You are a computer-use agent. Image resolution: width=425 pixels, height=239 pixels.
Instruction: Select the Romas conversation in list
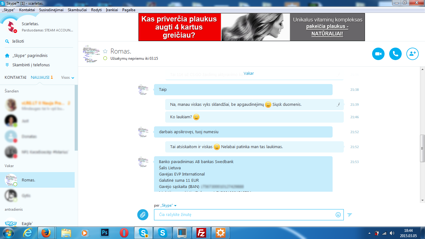tap(37, 180)
